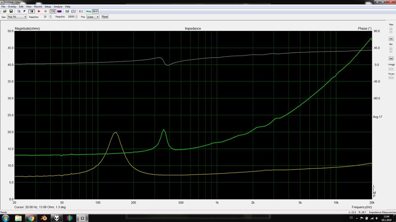The width and height of the screenshot is (396, 222).
Task: Lower graph Max with down arrow
Action: [391, 31]
